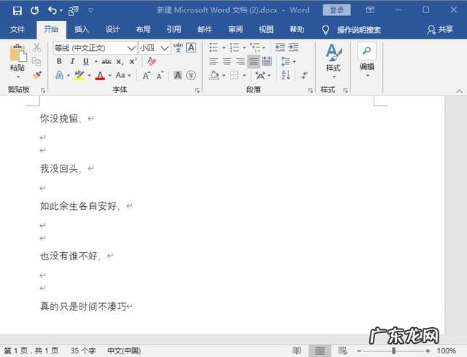Open the numbering list dropdown arrow
Image resolution: width=467 pixels, height=357 pixels.
click(244, 47)
